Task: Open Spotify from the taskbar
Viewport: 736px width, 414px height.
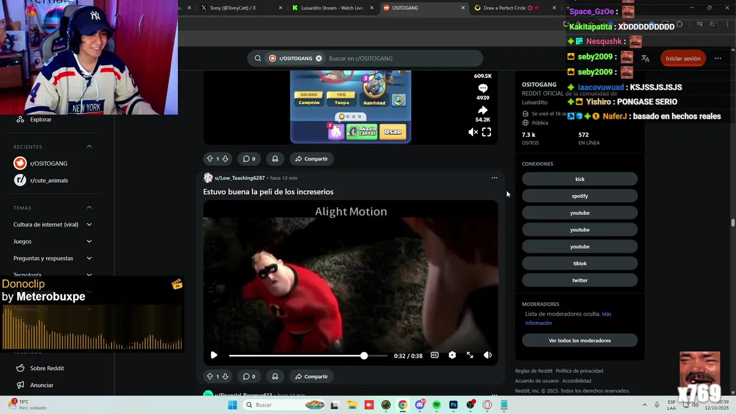Action: pyautogui.click(x=436, y=405)
